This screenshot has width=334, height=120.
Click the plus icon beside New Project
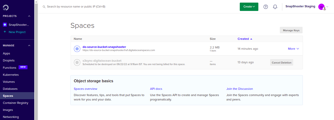(5, 32)
